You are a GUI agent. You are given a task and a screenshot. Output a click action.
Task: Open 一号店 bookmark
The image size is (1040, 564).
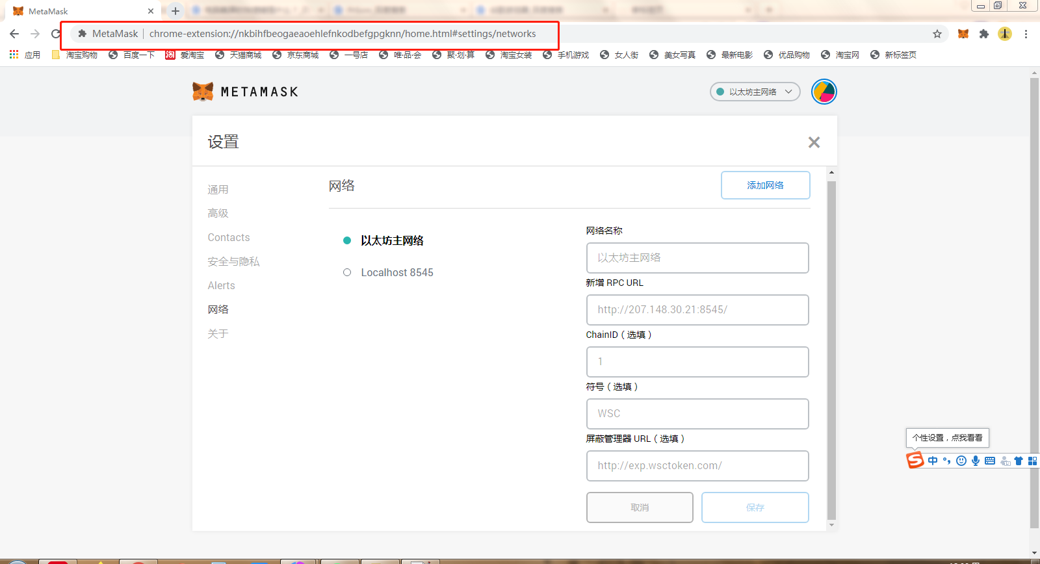[x=348, y=55]
